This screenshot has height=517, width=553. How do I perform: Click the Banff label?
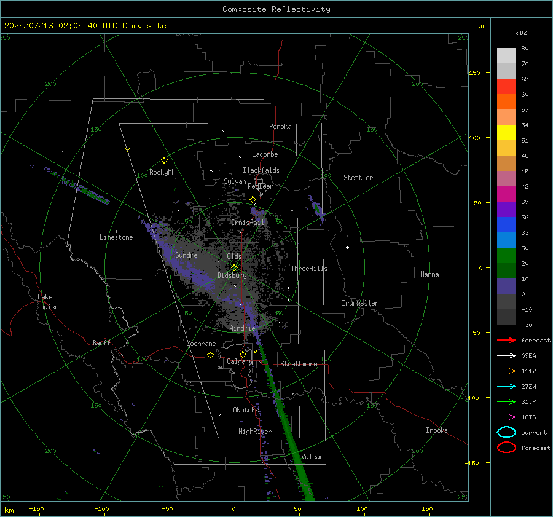tap(101, 342)
